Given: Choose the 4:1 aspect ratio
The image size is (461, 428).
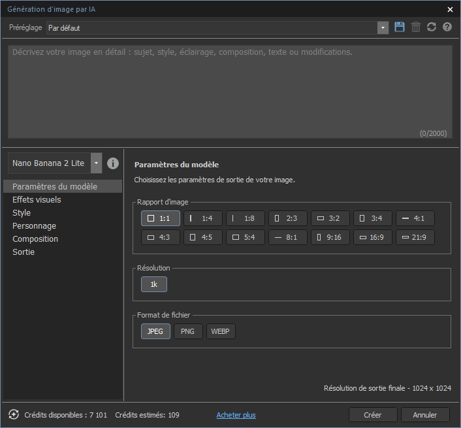Looking at the screenshot, I should click(x=415, y=218).
